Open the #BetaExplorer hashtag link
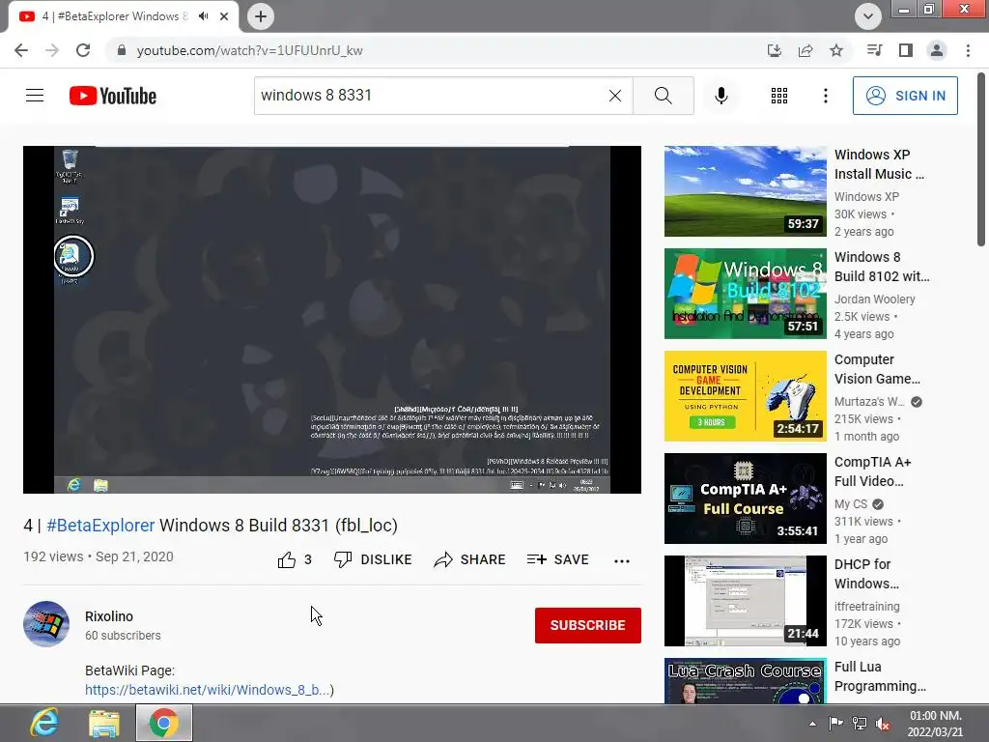This screenshot has width=989, height=742. tap(100, 525)
